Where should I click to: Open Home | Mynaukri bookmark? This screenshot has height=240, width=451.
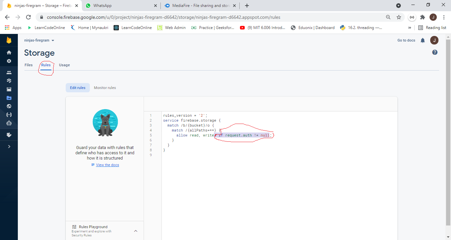pyautogui.click(x=89, y=28)
